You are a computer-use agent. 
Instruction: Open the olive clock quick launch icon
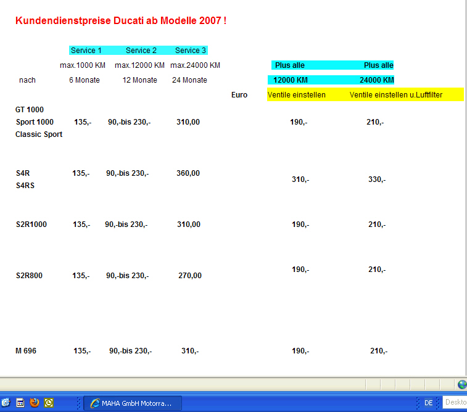click(x=49, y=403)
